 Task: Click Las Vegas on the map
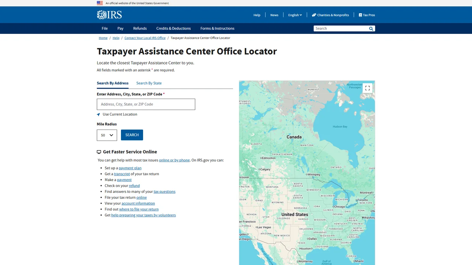[264, 227]
